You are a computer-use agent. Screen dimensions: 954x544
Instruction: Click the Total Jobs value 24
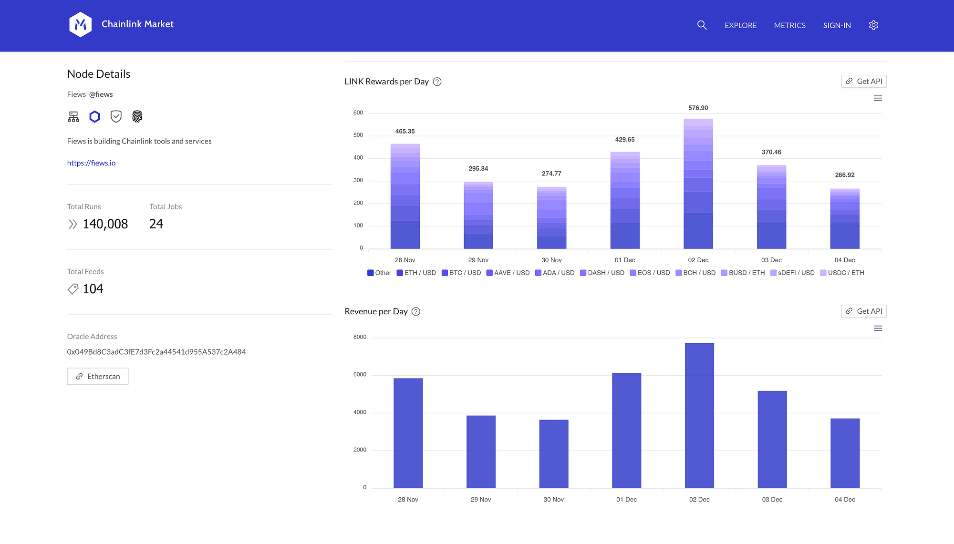pyautogui.click(x=156, y=224)
